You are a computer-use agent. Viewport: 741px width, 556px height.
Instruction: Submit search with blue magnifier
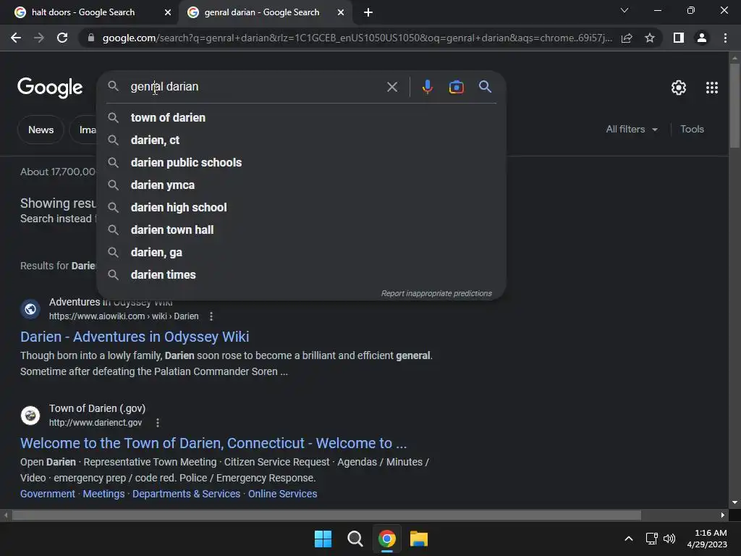(486, 87)
